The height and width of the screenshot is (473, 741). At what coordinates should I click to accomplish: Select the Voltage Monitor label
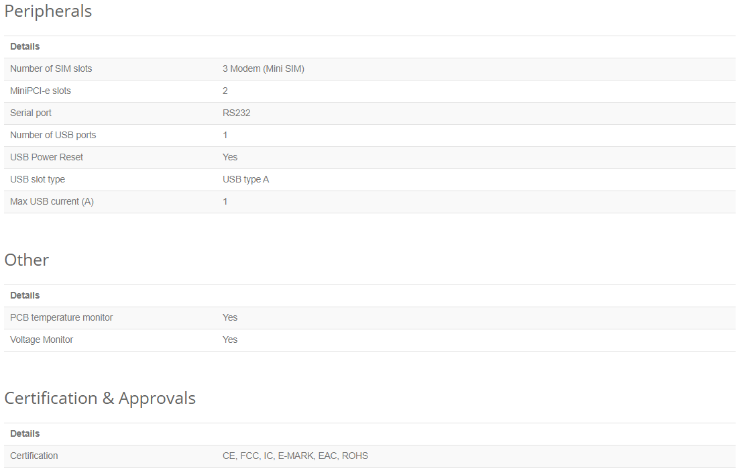pyautogui.click(x=42, y=339)
